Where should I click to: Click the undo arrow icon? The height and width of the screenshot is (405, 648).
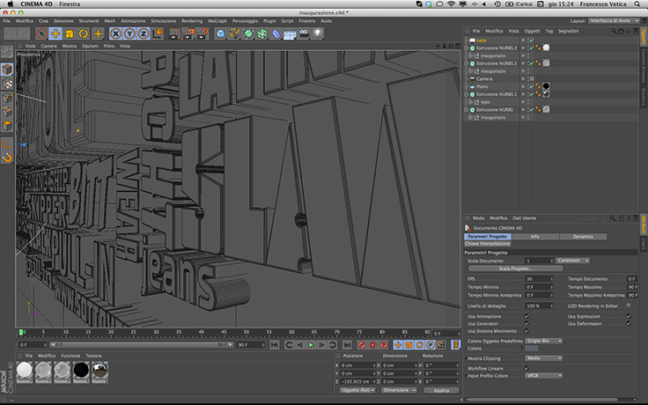pyautogui.click(x=11, y=33)
